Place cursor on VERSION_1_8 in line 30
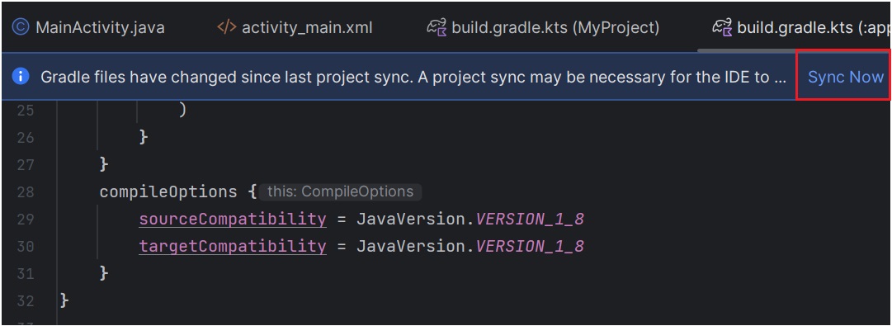 pos(531,246)
